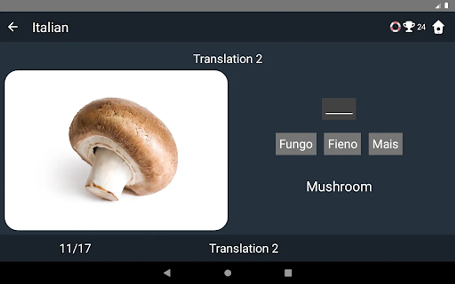
Task: Click the 11/17 progress counter
Action: 75,249
